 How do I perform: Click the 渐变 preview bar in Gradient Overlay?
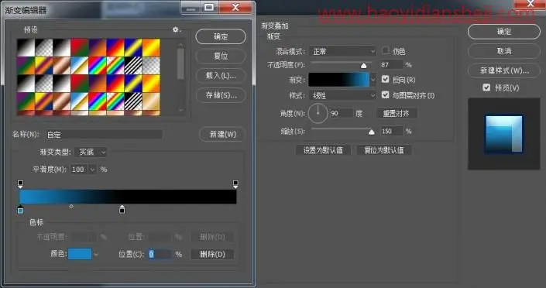(x=338, y=80)
